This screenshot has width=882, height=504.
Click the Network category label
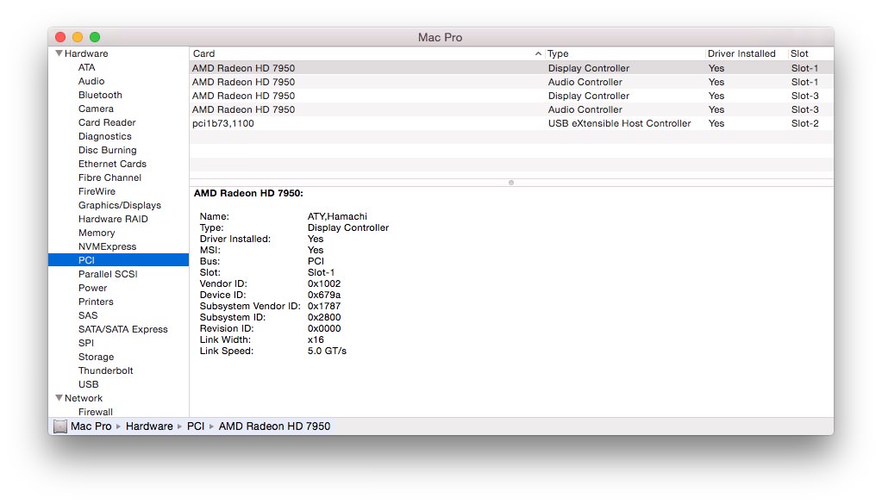point(84,398)
